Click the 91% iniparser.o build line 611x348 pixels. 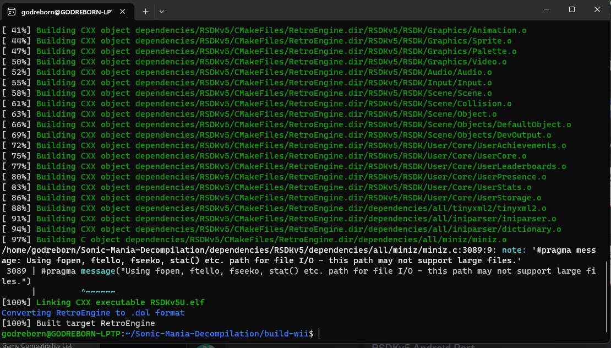279,219
